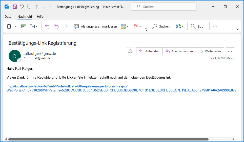Click the Reply arrow icon in ribbon
244x142 pixels.
[47, 26]
